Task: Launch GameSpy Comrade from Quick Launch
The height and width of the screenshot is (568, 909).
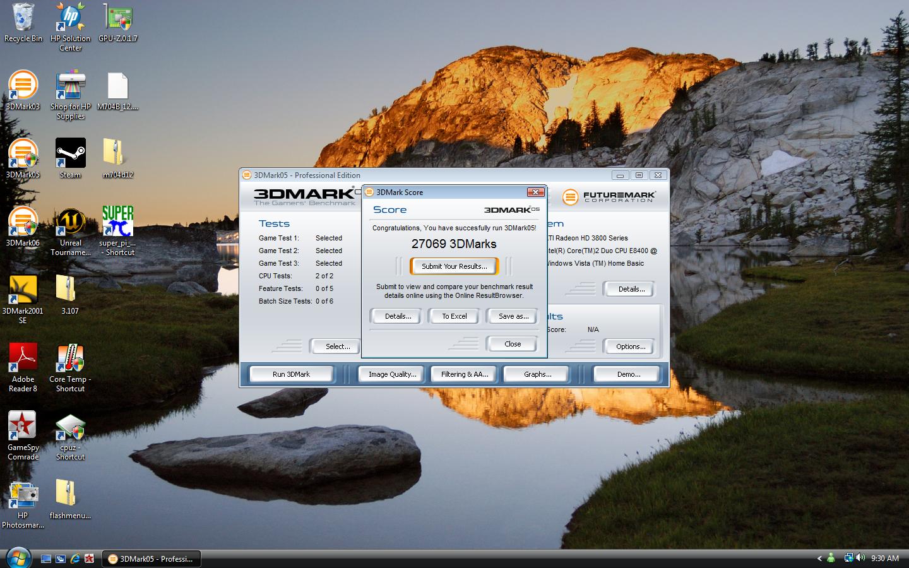Action: pyautogui.click(x=90, y=559)
